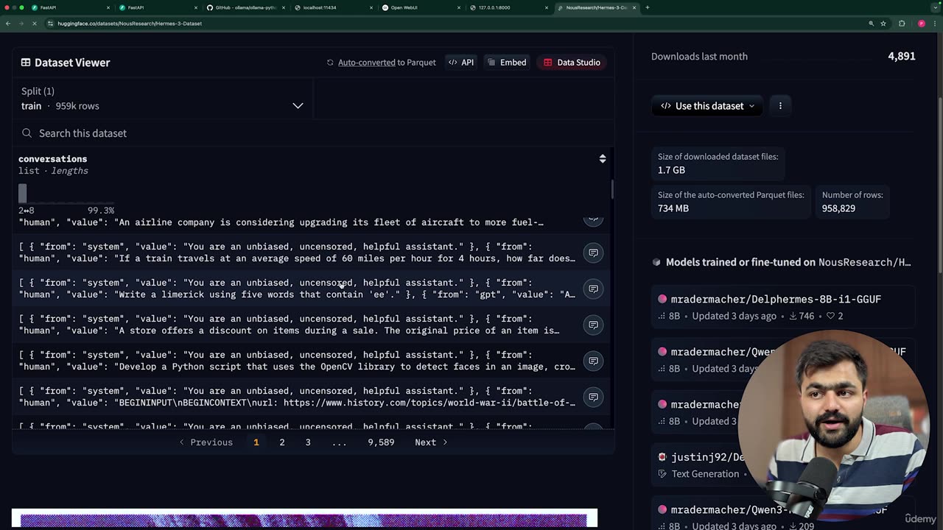Bookmark this page with star icon
The height and width of the screenshot is (530, 943).
[883, 24]
